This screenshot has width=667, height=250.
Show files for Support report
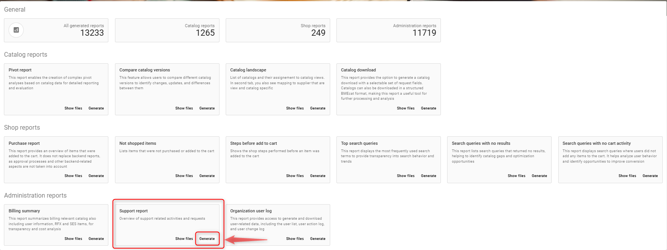(184, 239)
